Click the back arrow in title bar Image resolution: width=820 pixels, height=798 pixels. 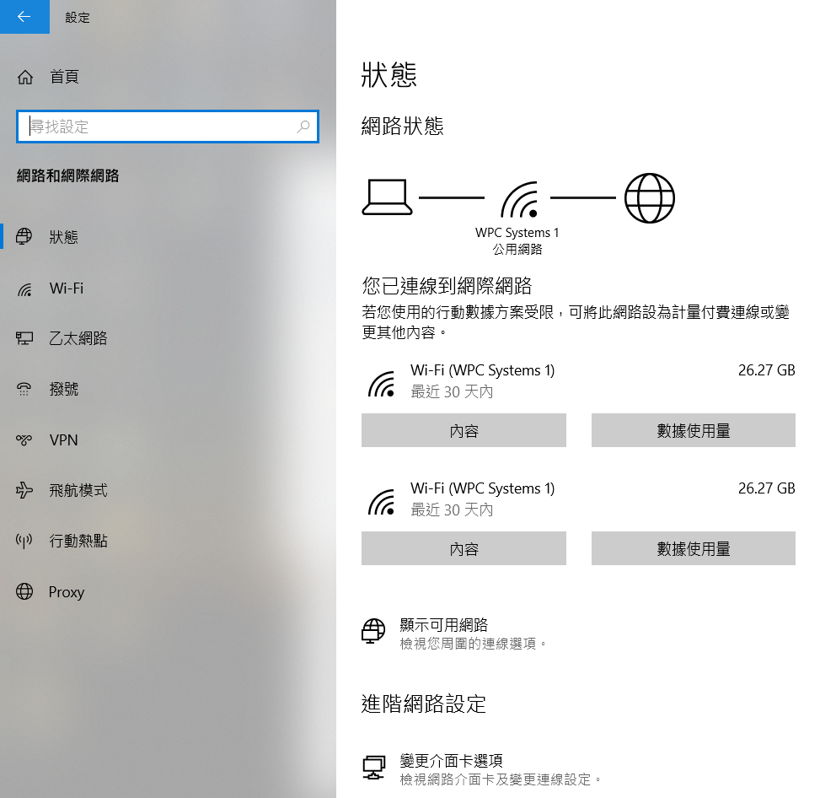[x=24, y=17]
